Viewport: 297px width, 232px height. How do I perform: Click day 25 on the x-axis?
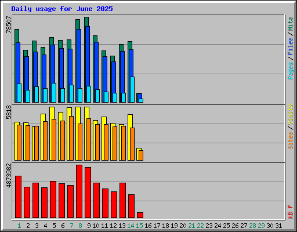point(226,226)
